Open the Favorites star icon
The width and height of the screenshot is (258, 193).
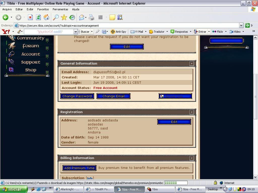[x=64, y=17]
